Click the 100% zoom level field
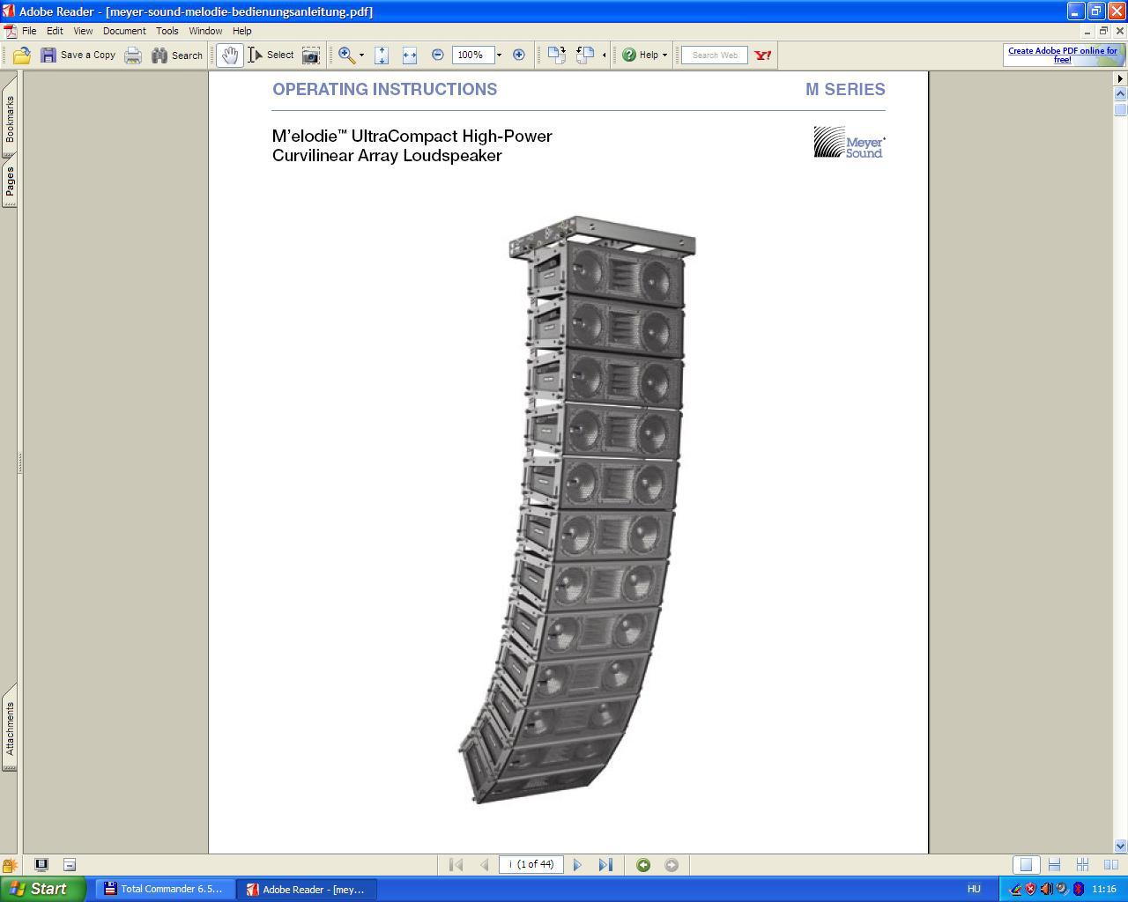Screen dimensions: 1128x902 472,55
